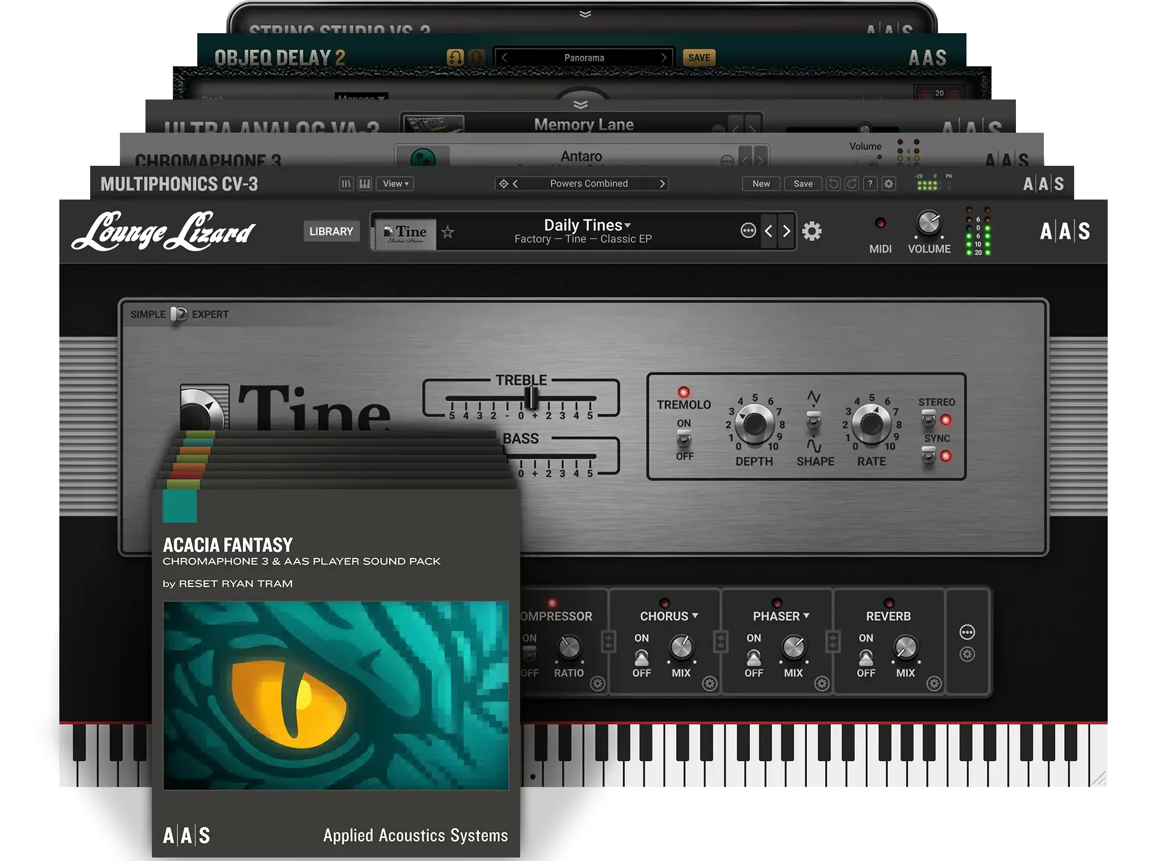
Task: Flip the Tremolo Shape waveform switch
Action: point(813,421)
